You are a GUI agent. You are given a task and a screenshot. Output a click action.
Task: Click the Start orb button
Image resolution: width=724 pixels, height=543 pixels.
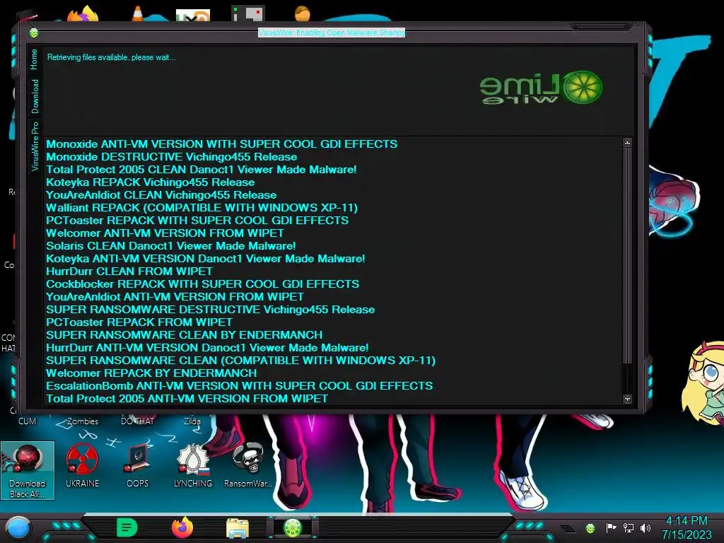(x=18, y=528)
